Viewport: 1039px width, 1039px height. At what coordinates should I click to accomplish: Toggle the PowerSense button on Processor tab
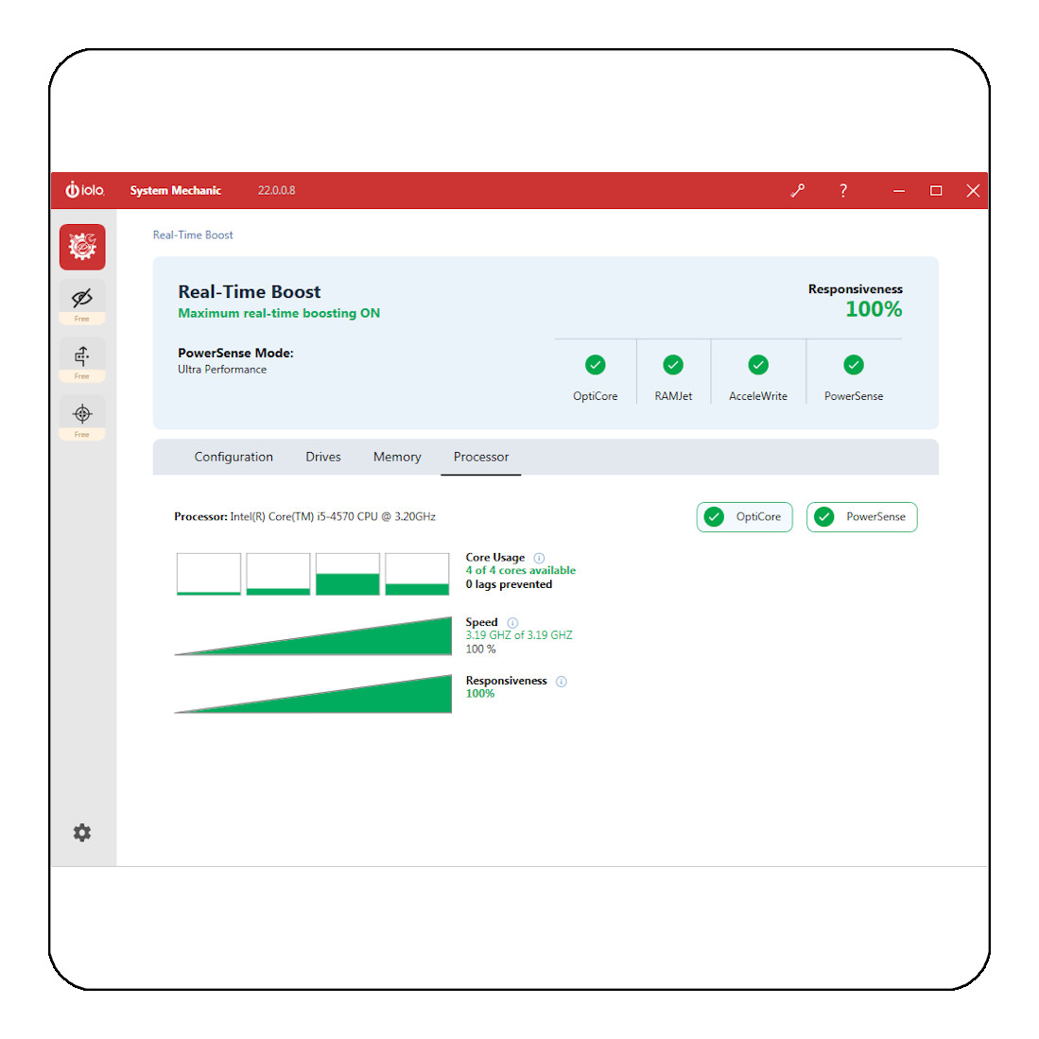[861, 517]
